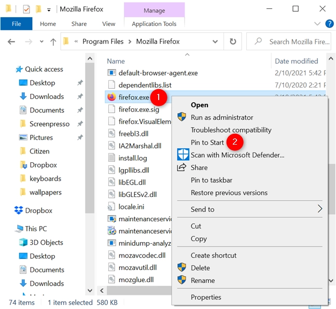Select Open in context menu
Image resolution: width=336 pixels, height=309 pixels.
coord(200,105)
